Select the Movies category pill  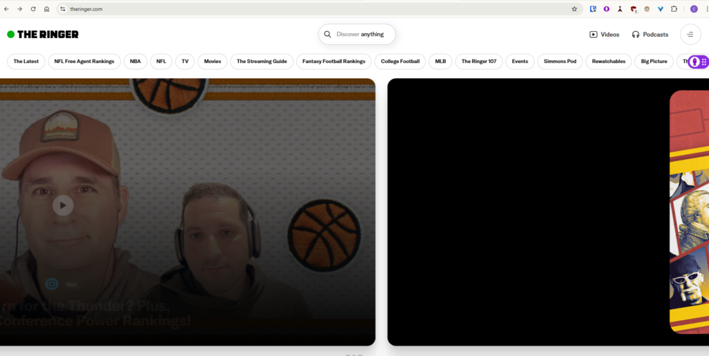213,62
